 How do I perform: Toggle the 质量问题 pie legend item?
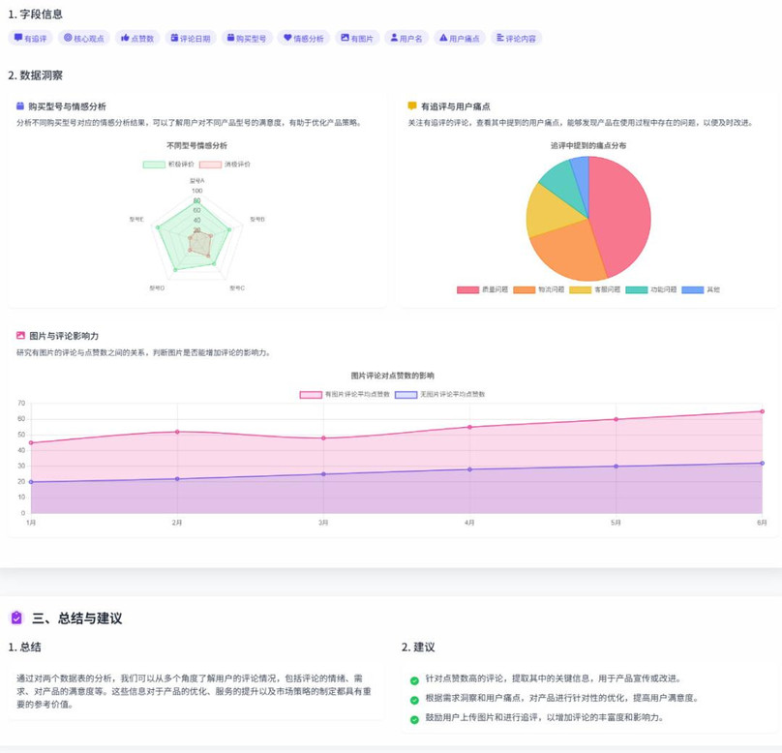point(482,289)
